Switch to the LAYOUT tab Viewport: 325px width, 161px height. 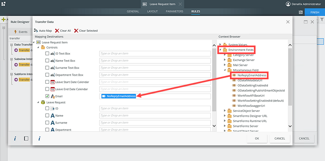click(x=152, y=11)
